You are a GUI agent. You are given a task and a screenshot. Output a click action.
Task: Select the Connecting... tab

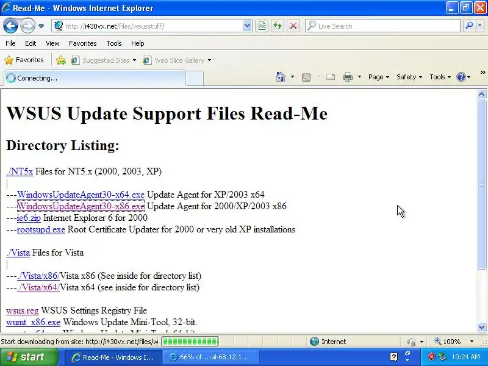tap(95, 78)
